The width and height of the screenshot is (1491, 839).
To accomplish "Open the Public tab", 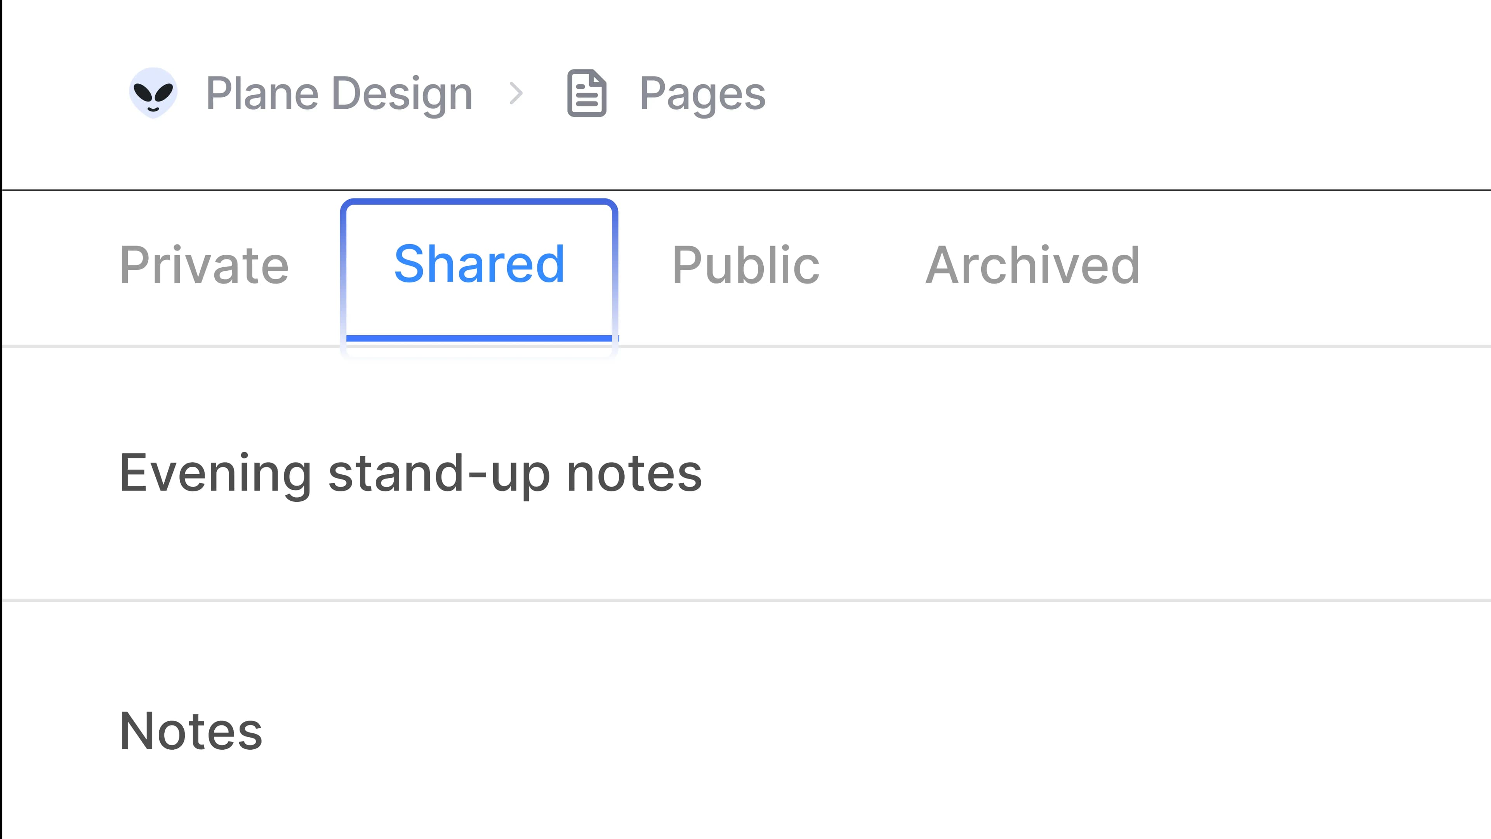I will pyautogui.click(x=745, y=265).
